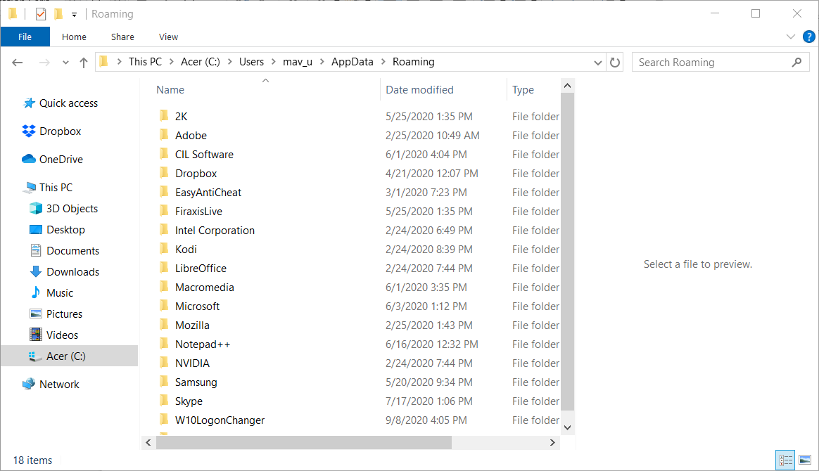Image resolution: width=819 pixels, height=471 pixels.
Task: Click Roaming in the address breadcrumb
Action: coord(414,62)
